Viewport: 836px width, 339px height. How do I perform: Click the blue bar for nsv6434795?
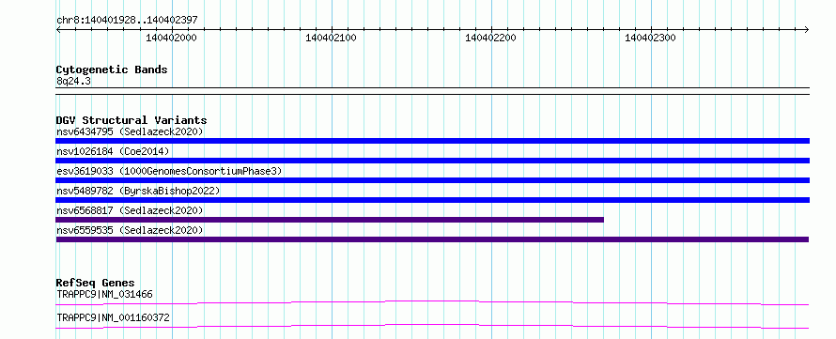click(x=432, y=141)
